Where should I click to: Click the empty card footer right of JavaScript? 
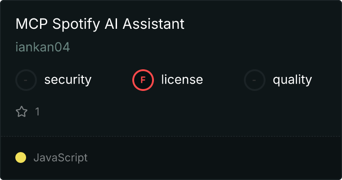pyautogui.click(x=216, y=157)
